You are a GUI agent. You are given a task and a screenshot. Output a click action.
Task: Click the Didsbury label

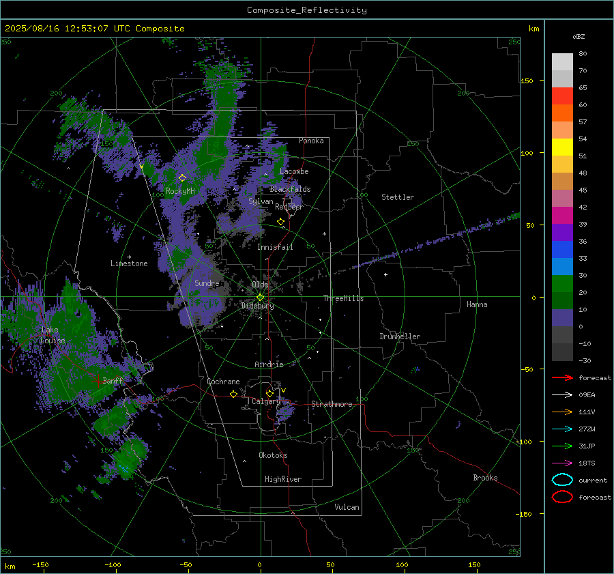point(257,306)
